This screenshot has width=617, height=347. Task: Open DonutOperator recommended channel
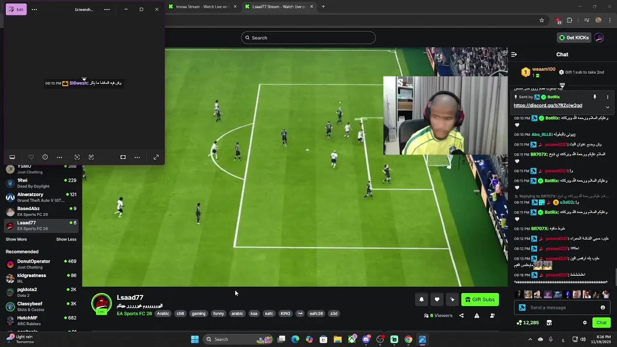tap(41, 264)
